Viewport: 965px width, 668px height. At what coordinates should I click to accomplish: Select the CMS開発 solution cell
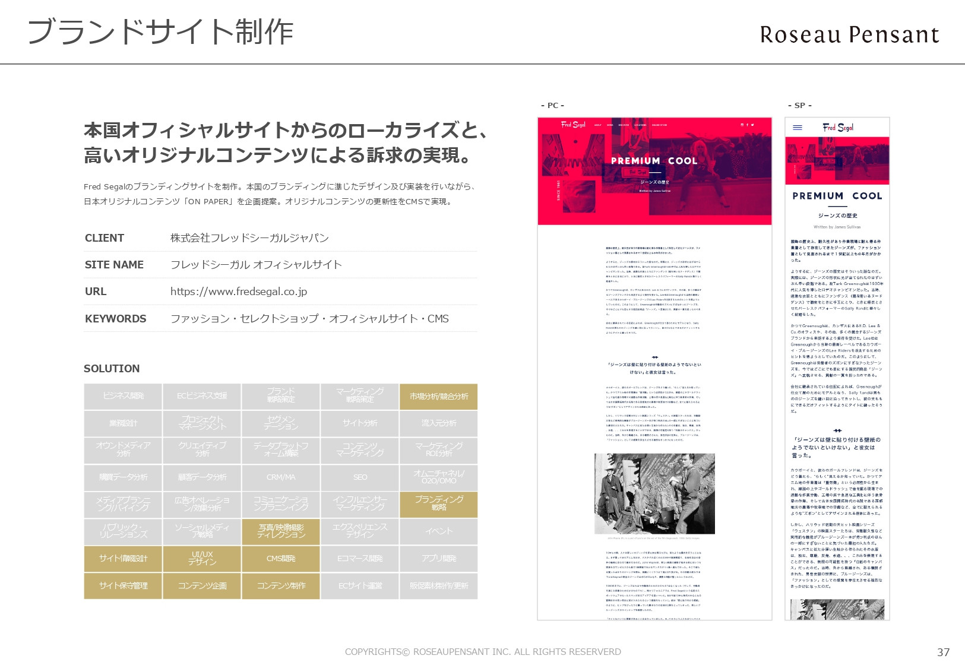280,559
